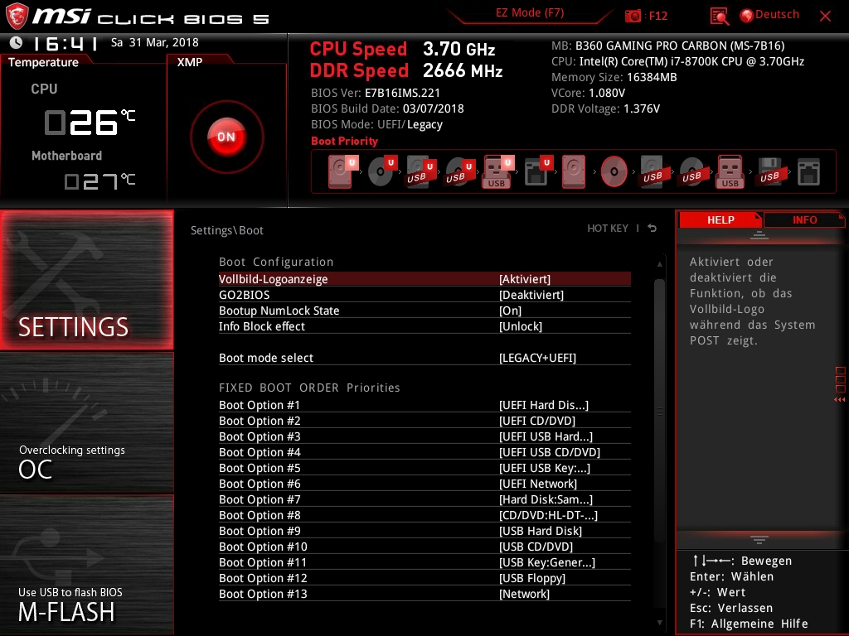
Task: Expand Boot Option #5 choices
Action: click(x=424, y=468)
